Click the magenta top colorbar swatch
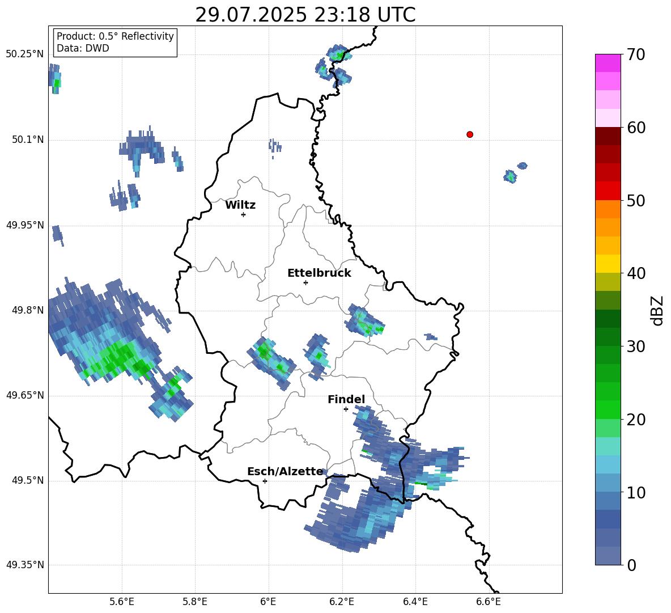This screenshot has height=613, width=671. pos(608,63)
